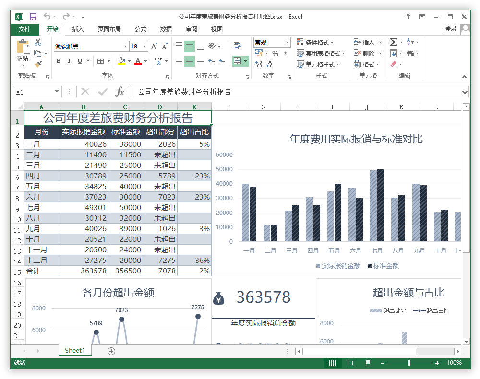
Task: Click the increase font size icon
Action: pyautogui.click(x=154, y=47)
